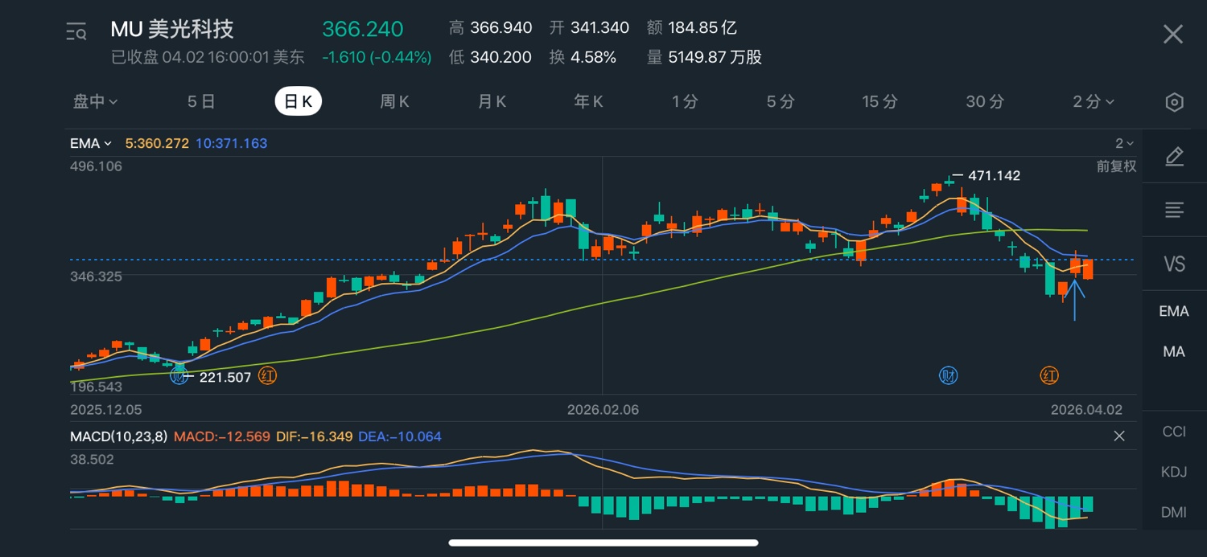
Task: Open chart settings hexagon icon
Action: pyautogui.click(x=1174, y=102)
